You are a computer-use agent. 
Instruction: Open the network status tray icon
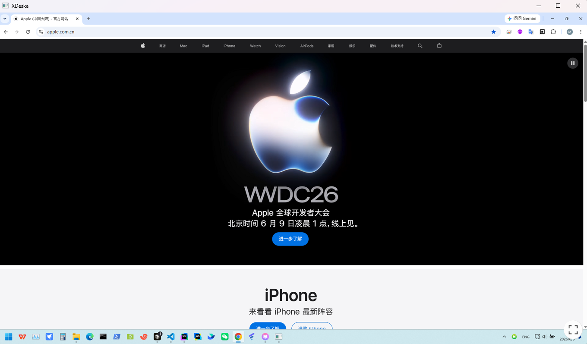537,337
